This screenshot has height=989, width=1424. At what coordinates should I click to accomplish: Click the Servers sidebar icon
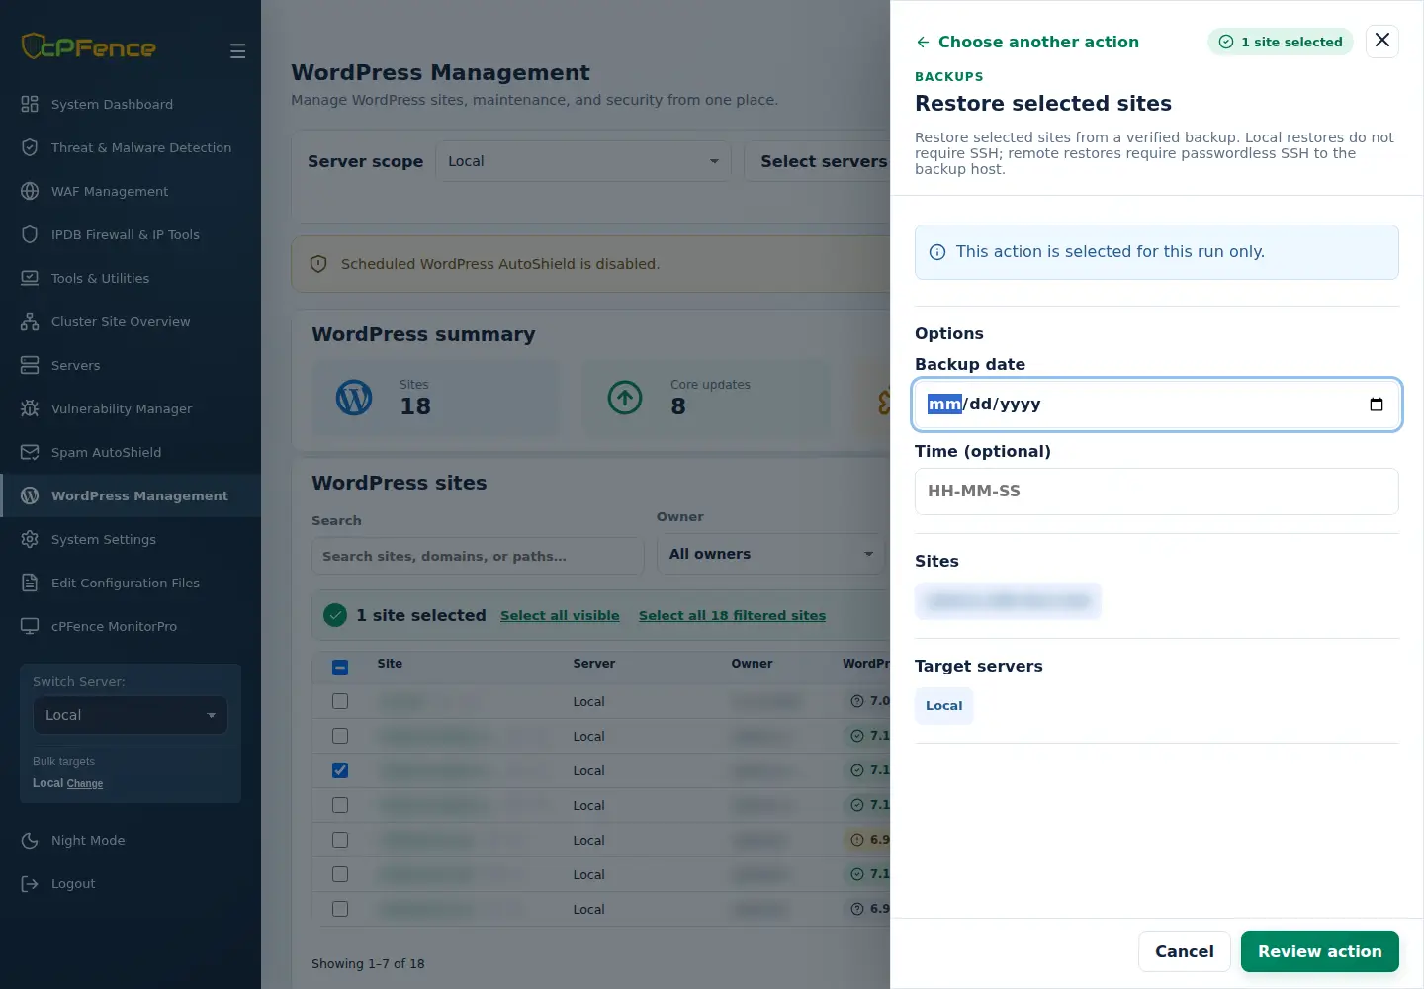[x=30, y=365]
